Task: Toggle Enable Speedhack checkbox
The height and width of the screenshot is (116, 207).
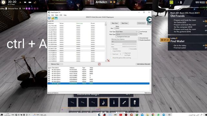Action: click(139, 40)
